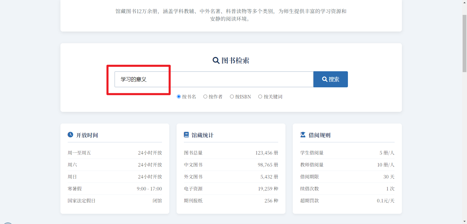Click the 图书总量 statistics row
467x224 pixels.
click(x=231, y=153)
